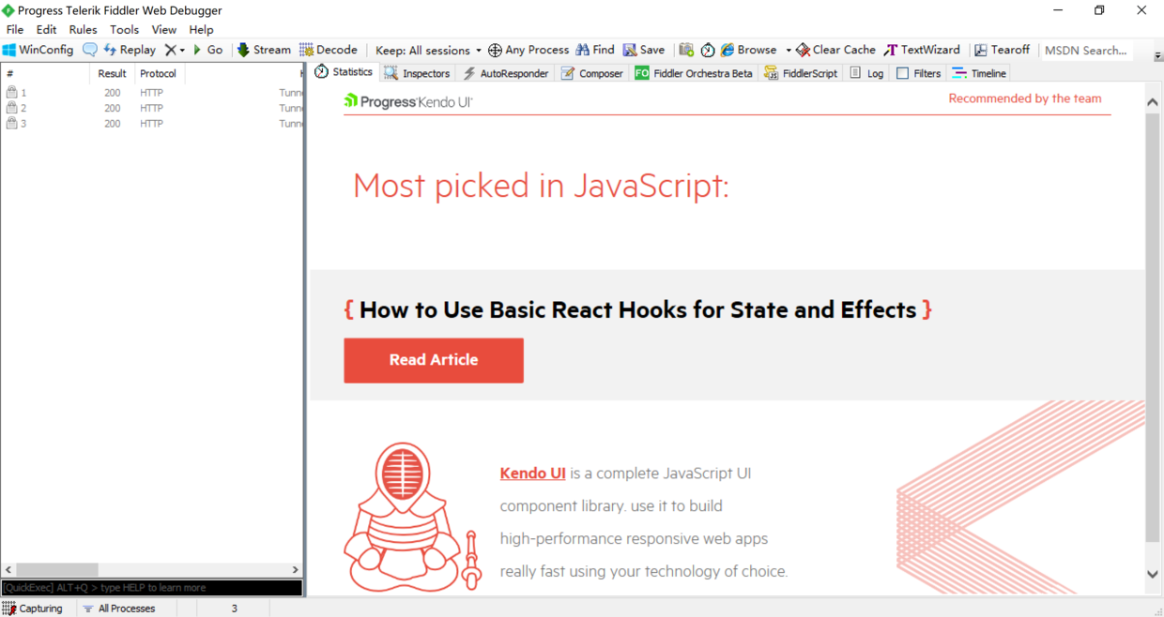Click the session list horizontal scrollbar thumb
This screenshot has height=617, width=1164.
(x=57, y=569)
